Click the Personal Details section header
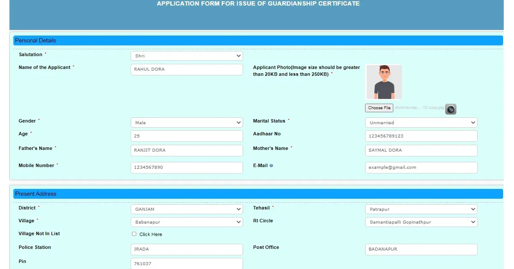The width and height of the screenshot is (514, 269). (258, 40)
